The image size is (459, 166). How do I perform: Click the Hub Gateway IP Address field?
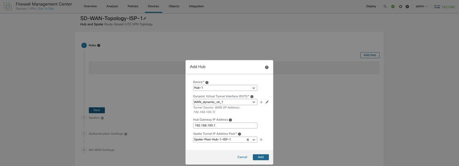(225, 125)
